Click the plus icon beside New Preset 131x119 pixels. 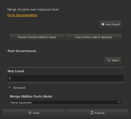pos(103,24)
